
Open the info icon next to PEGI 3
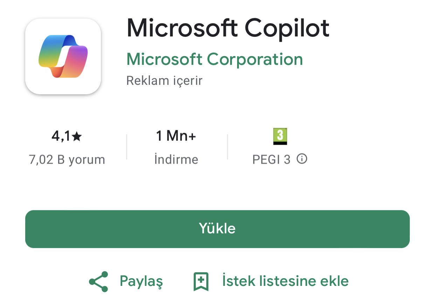pyautogui.click(x=302, y=159)
